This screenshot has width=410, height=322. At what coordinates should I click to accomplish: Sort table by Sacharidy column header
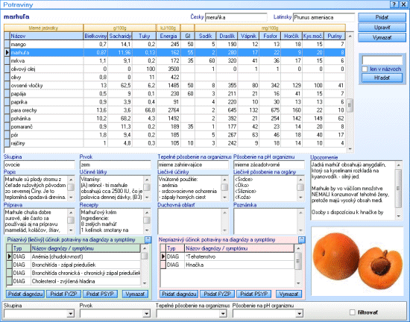(x=120, y=36)
